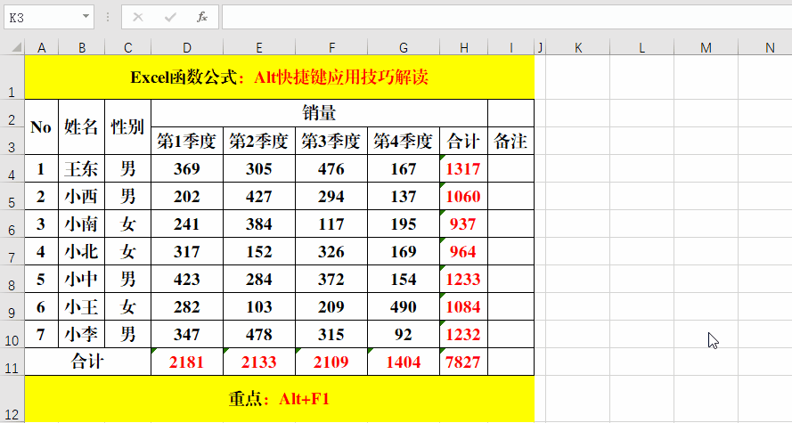792x423 pixels.
Task: Click the name cell '小北'
Action: [82, 251]
